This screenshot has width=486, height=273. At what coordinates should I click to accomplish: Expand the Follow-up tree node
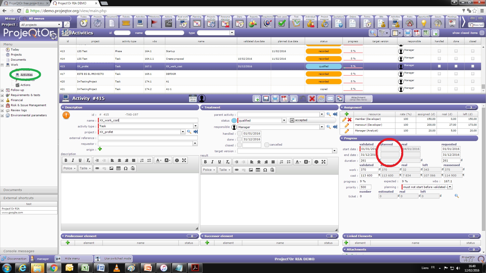(x=2, y=90)
